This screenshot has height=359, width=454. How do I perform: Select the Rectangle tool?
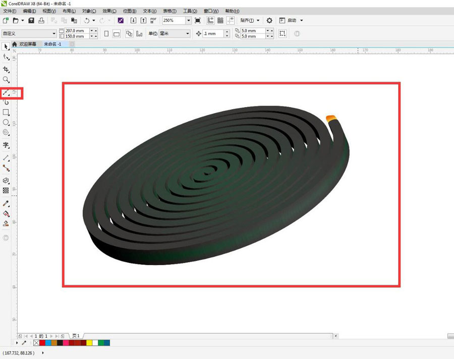6,112
